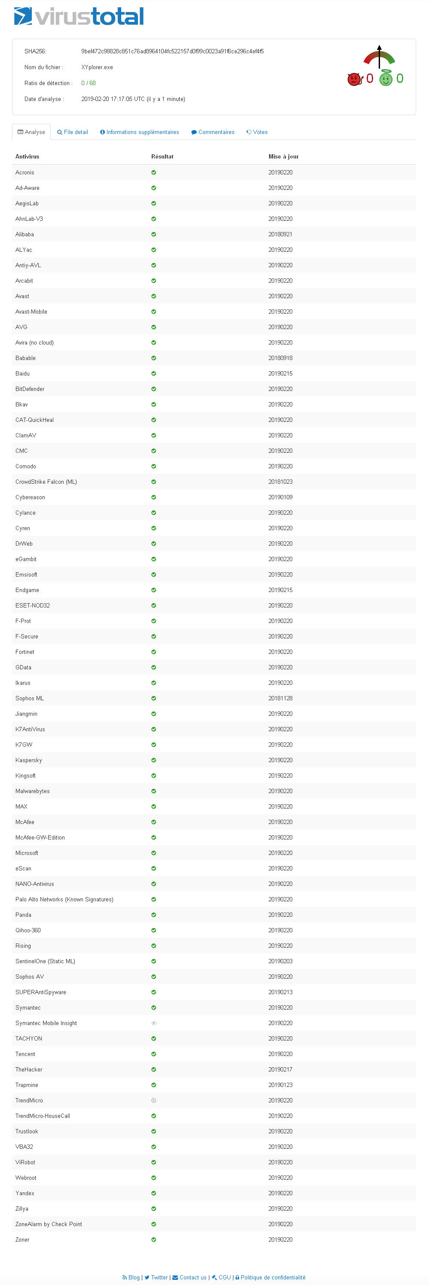
Task: Click the SHA256 hash value
Action: [173, 52]
